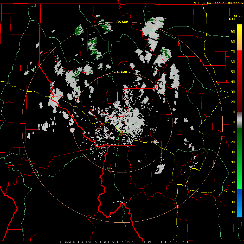
Task: Click the -80 value on velocity scale
Action: click(232, 202)
